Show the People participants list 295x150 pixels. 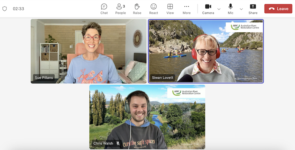click(x=120, y=9)
